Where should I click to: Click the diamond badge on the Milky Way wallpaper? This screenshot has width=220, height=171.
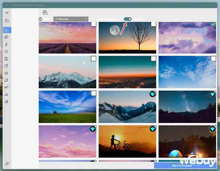212,94
